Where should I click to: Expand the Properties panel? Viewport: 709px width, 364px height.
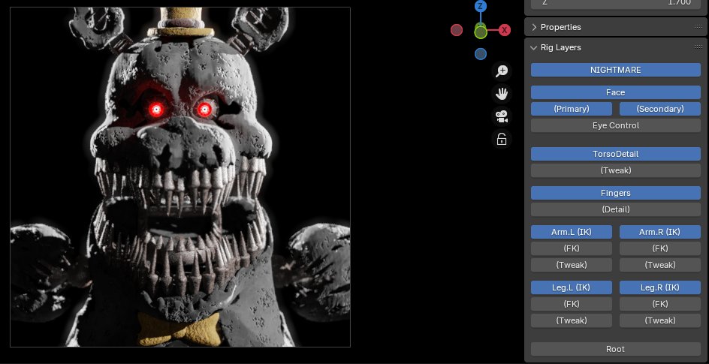[534, 27]
